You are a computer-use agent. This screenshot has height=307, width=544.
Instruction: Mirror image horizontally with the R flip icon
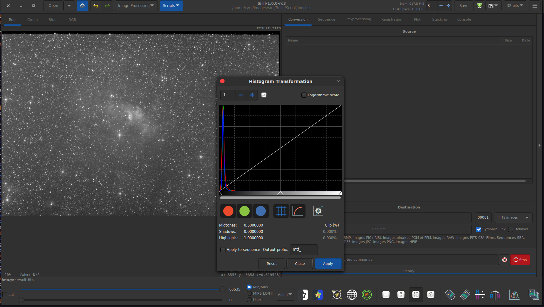pos(495,295)
